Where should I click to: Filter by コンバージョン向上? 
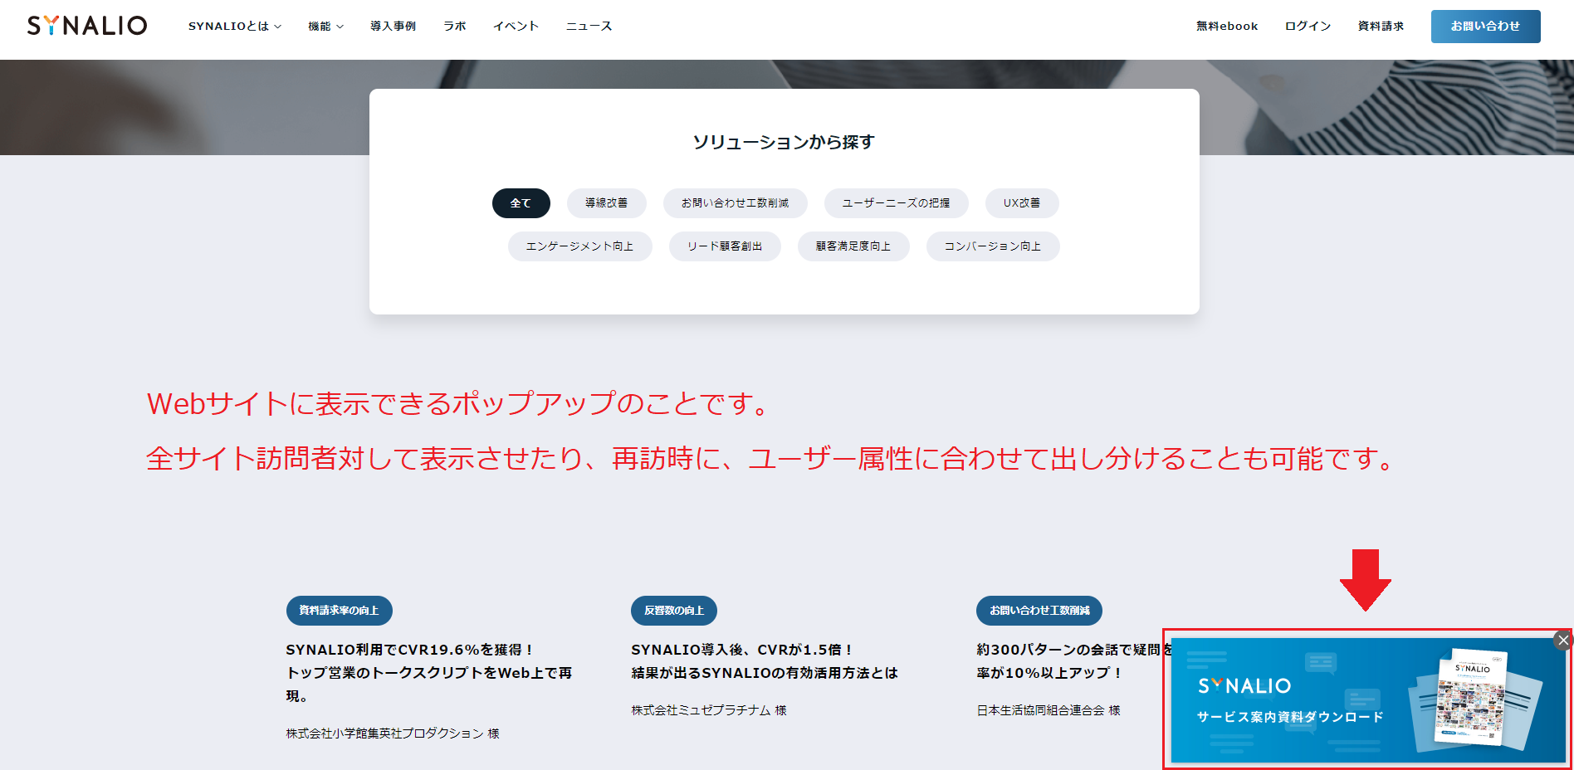[993, 246]
